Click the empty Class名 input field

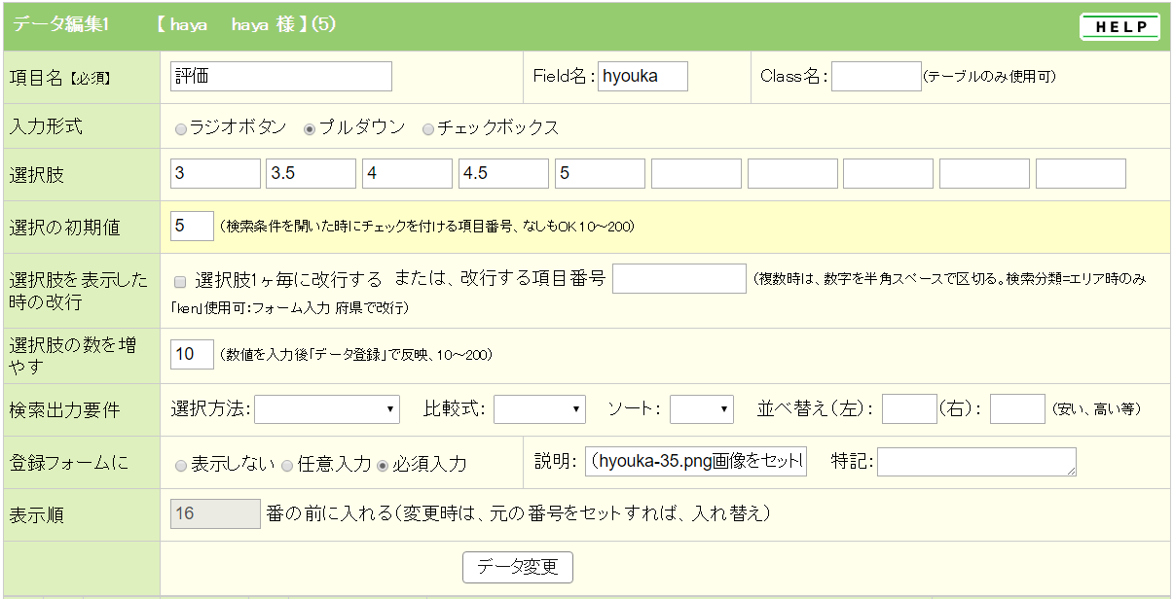(875, 77)
